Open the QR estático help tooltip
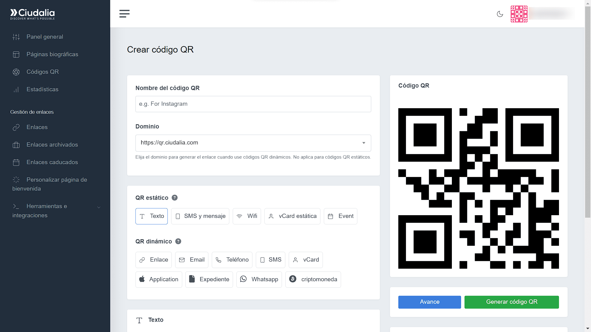Viewport: 591px width, 332px height. [x=175, y=198]
